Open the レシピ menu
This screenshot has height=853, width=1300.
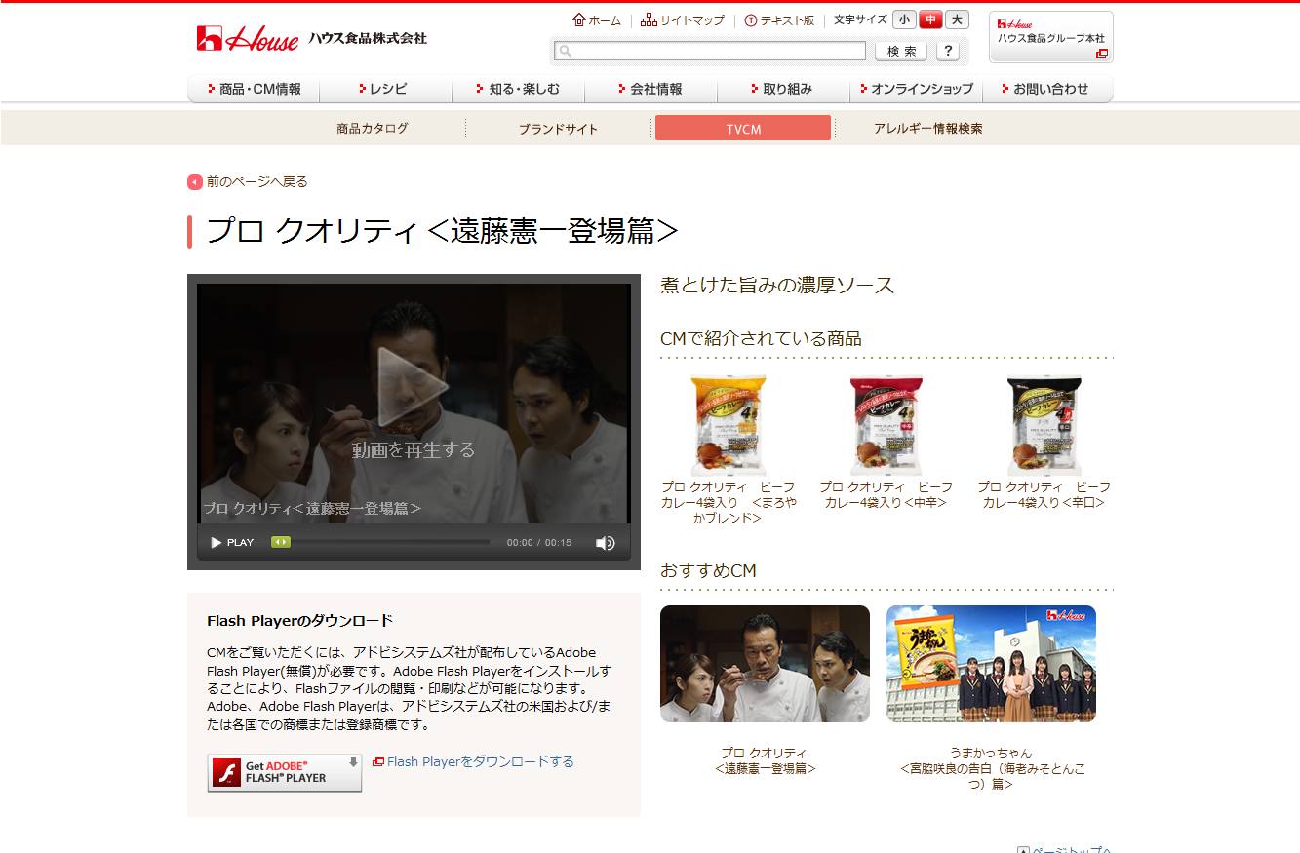coord(385,89)
